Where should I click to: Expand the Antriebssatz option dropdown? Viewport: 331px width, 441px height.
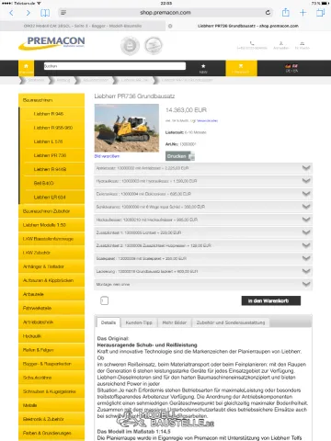click(x=203, y=168)
